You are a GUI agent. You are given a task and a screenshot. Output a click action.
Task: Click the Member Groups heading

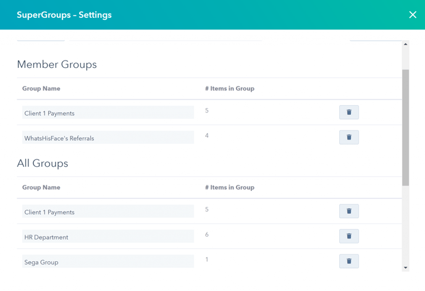click(57, 64)
